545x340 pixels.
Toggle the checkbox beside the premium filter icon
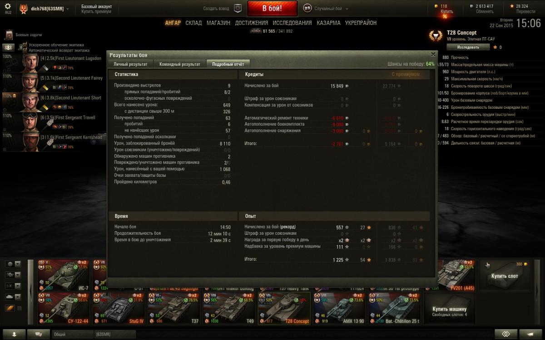pyautogui.click(x=19, y=308)
